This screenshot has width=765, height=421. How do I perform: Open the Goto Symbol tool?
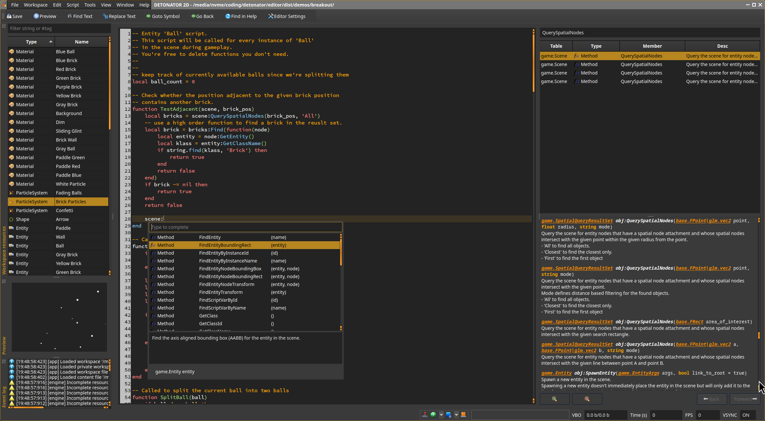pyautogui.click(x=163, y=16)
